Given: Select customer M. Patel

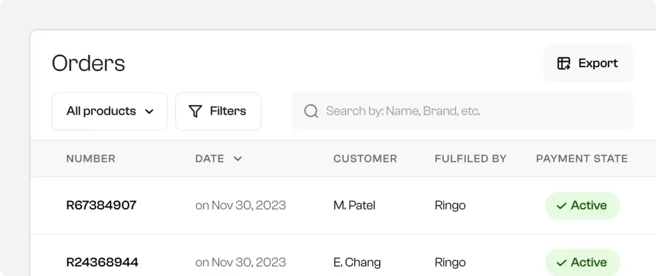Looking at the screenshot, I should click(x=354, y=206).
